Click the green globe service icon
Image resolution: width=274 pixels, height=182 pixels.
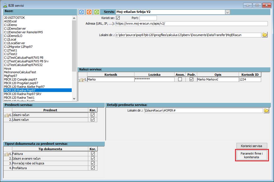pyautogui.click(x=97, y=12)
